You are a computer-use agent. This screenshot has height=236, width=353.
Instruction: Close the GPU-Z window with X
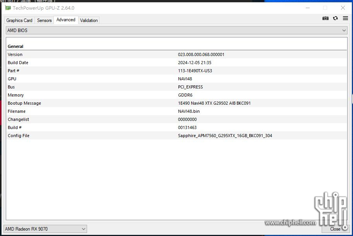(343, 8)
